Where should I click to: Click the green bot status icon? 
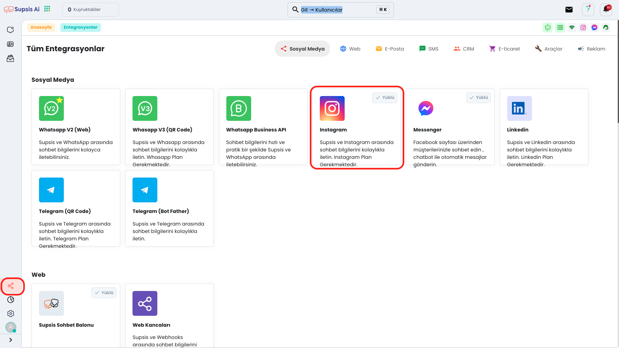click(x=547, y=28)
